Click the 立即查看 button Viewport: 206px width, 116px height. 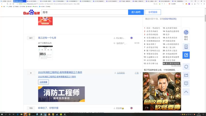(x=44, y=82)
